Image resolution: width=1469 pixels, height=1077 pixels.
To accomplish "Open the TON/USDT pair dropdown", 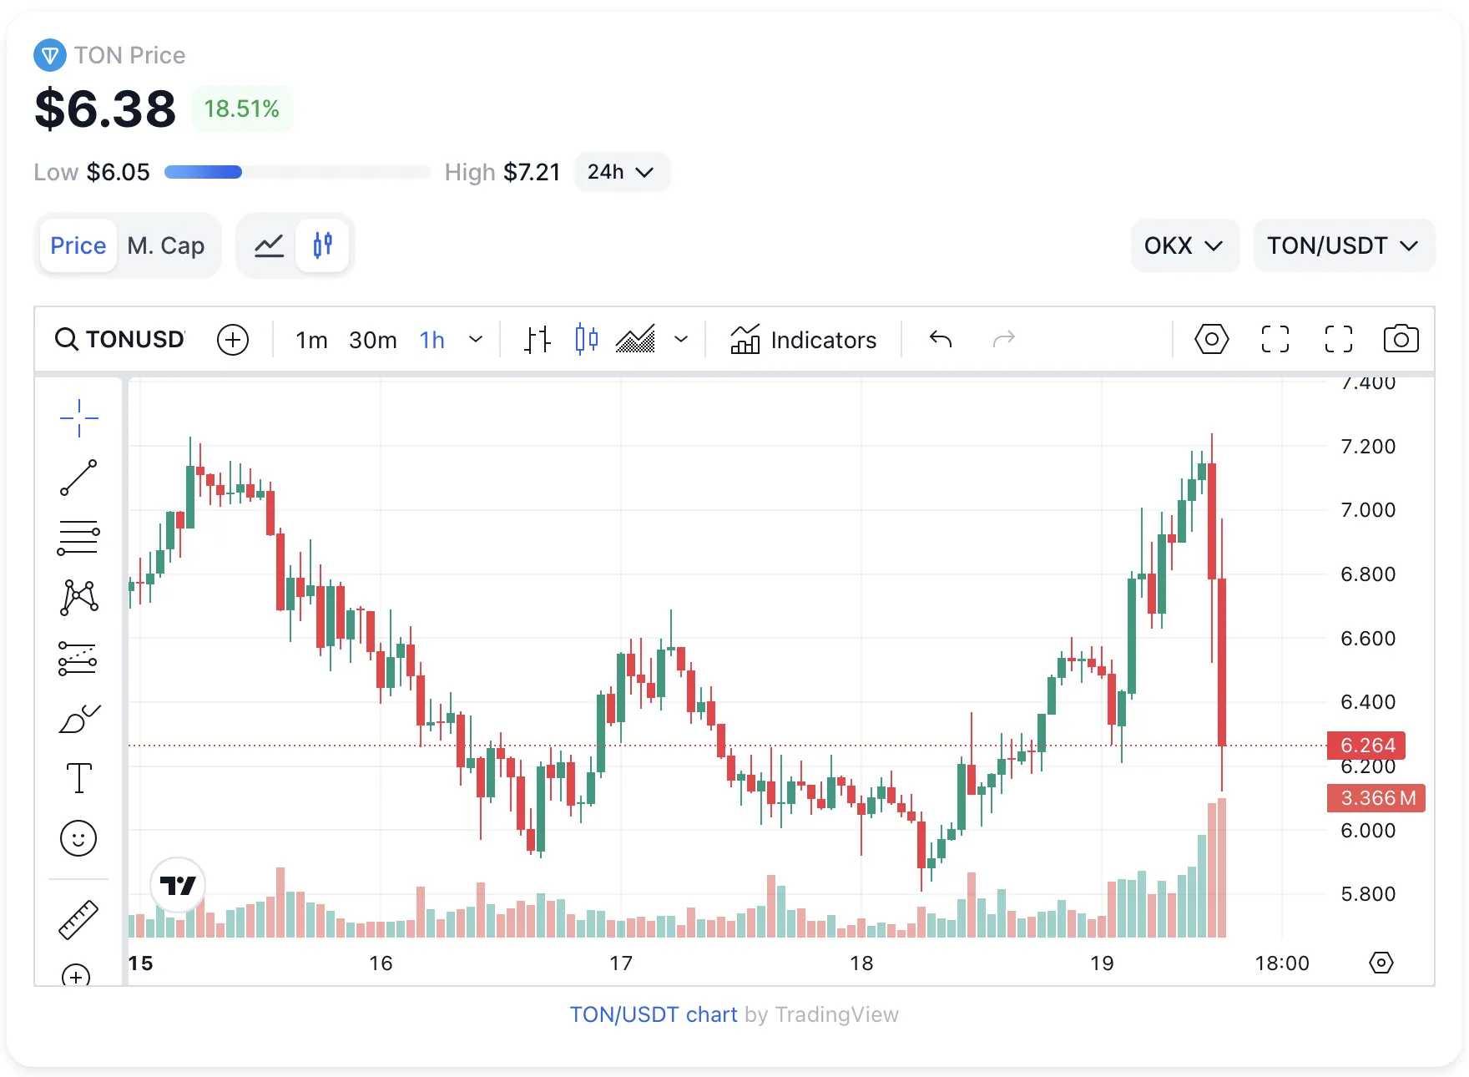I will point(1343,245).
